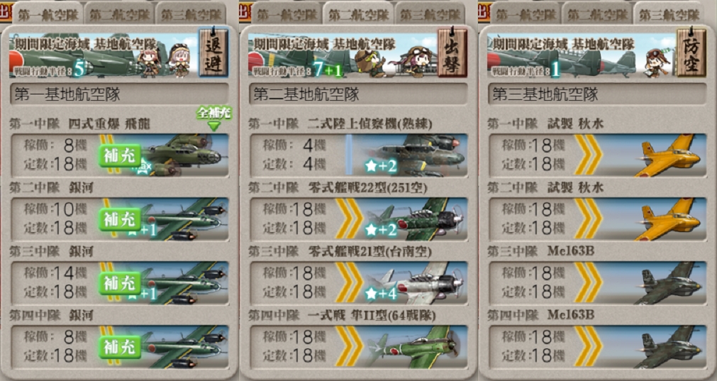
Task: Toggle the 防空 mode wooden sign
Action: [691, 53]
